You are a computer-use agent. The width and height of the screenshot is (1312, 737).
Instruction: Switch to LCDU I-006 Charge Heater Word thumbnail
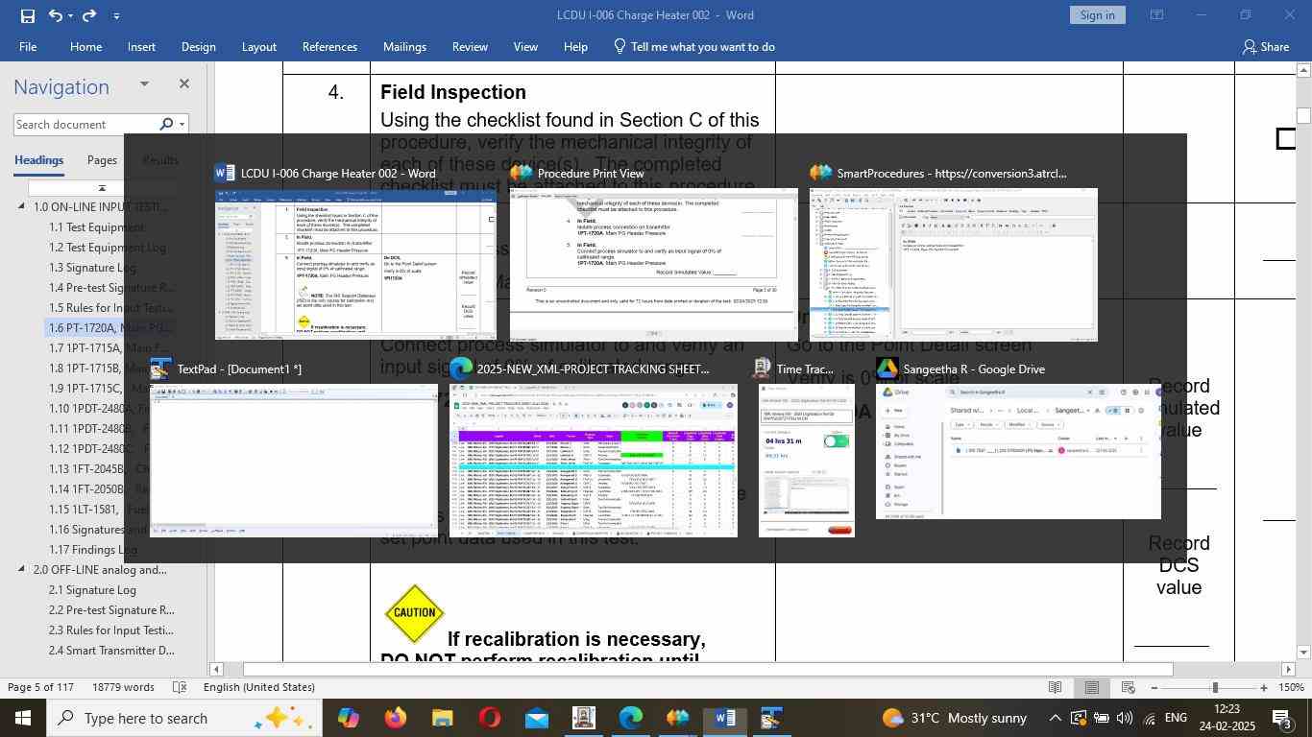(x=355, y=264)
